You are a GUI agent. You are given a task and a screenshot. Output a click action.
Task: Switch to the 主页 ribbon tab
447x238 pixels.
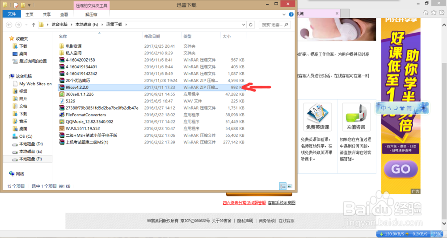(x=30, y=14)
